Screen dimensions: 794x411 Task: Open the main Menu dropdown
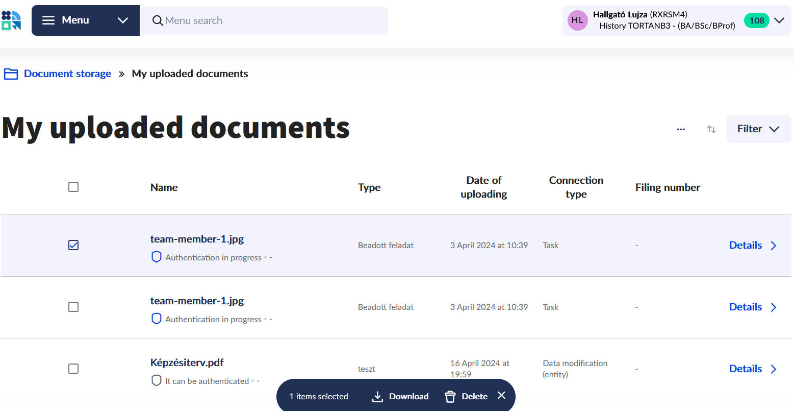(x=85, y=20)
